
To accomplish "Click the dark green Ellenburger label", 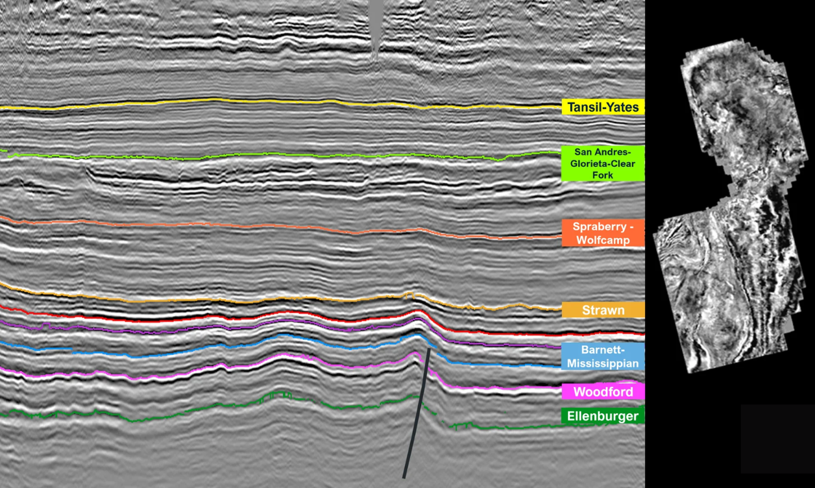I will tap(603, 416).
